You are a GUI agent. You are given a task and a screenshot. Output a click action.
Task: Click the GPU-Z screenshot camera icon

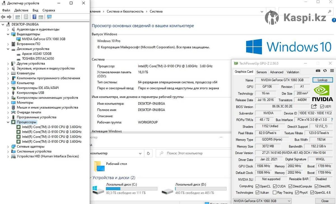[x=318, y=71]
